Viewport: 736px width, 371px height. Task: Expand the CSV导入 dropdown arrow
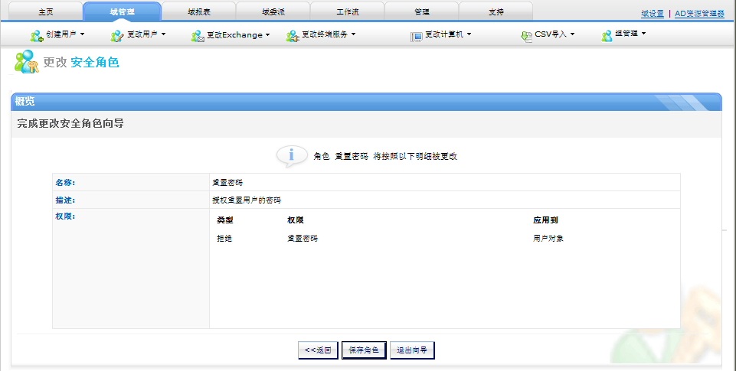click(572, 34)
